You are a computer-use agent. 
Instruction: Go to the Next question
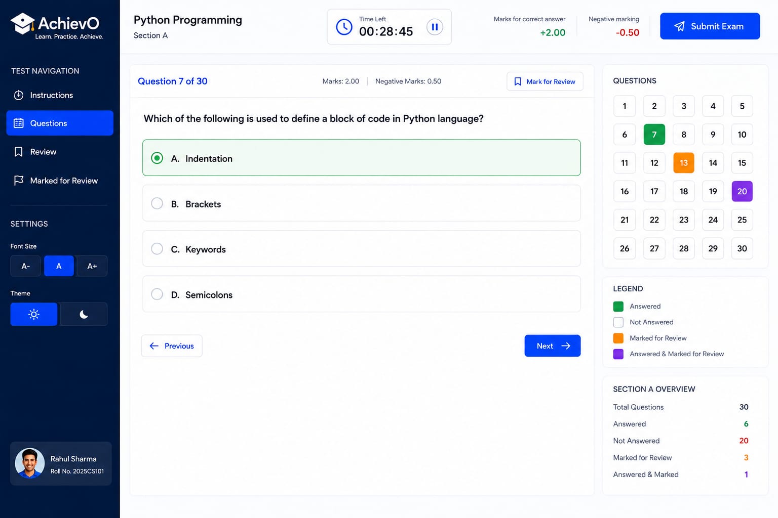553,346
